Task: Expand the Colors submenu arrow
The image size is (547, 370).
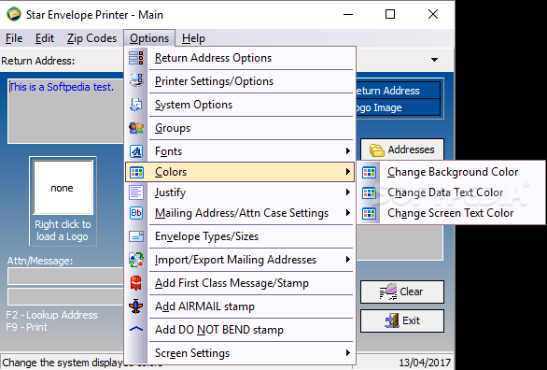Action: (347, 171)
